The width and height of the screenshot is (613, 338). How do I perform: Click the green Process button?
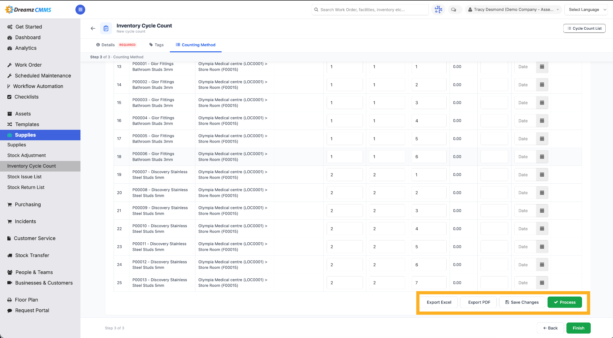(565, 302)
